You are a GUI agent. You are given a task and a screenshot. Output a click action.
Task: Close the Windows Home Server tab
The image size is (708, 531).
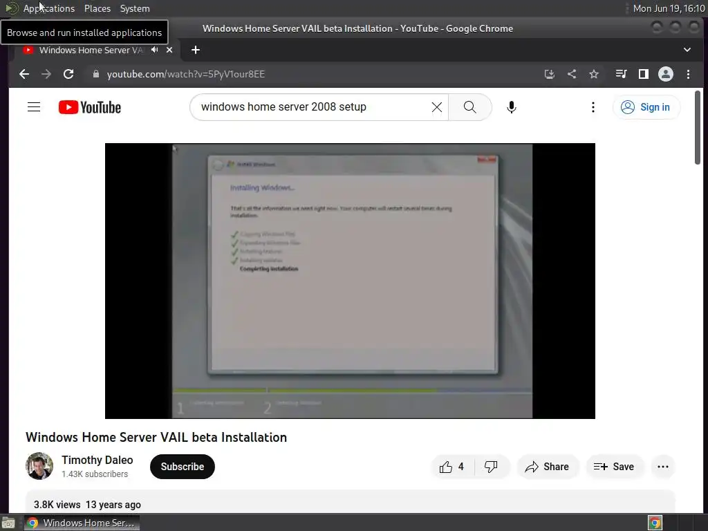pos(169,50)
